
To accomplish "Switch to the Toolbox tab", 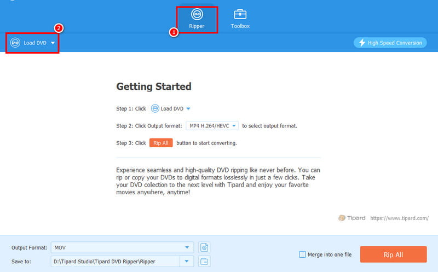I will point(240,19).
